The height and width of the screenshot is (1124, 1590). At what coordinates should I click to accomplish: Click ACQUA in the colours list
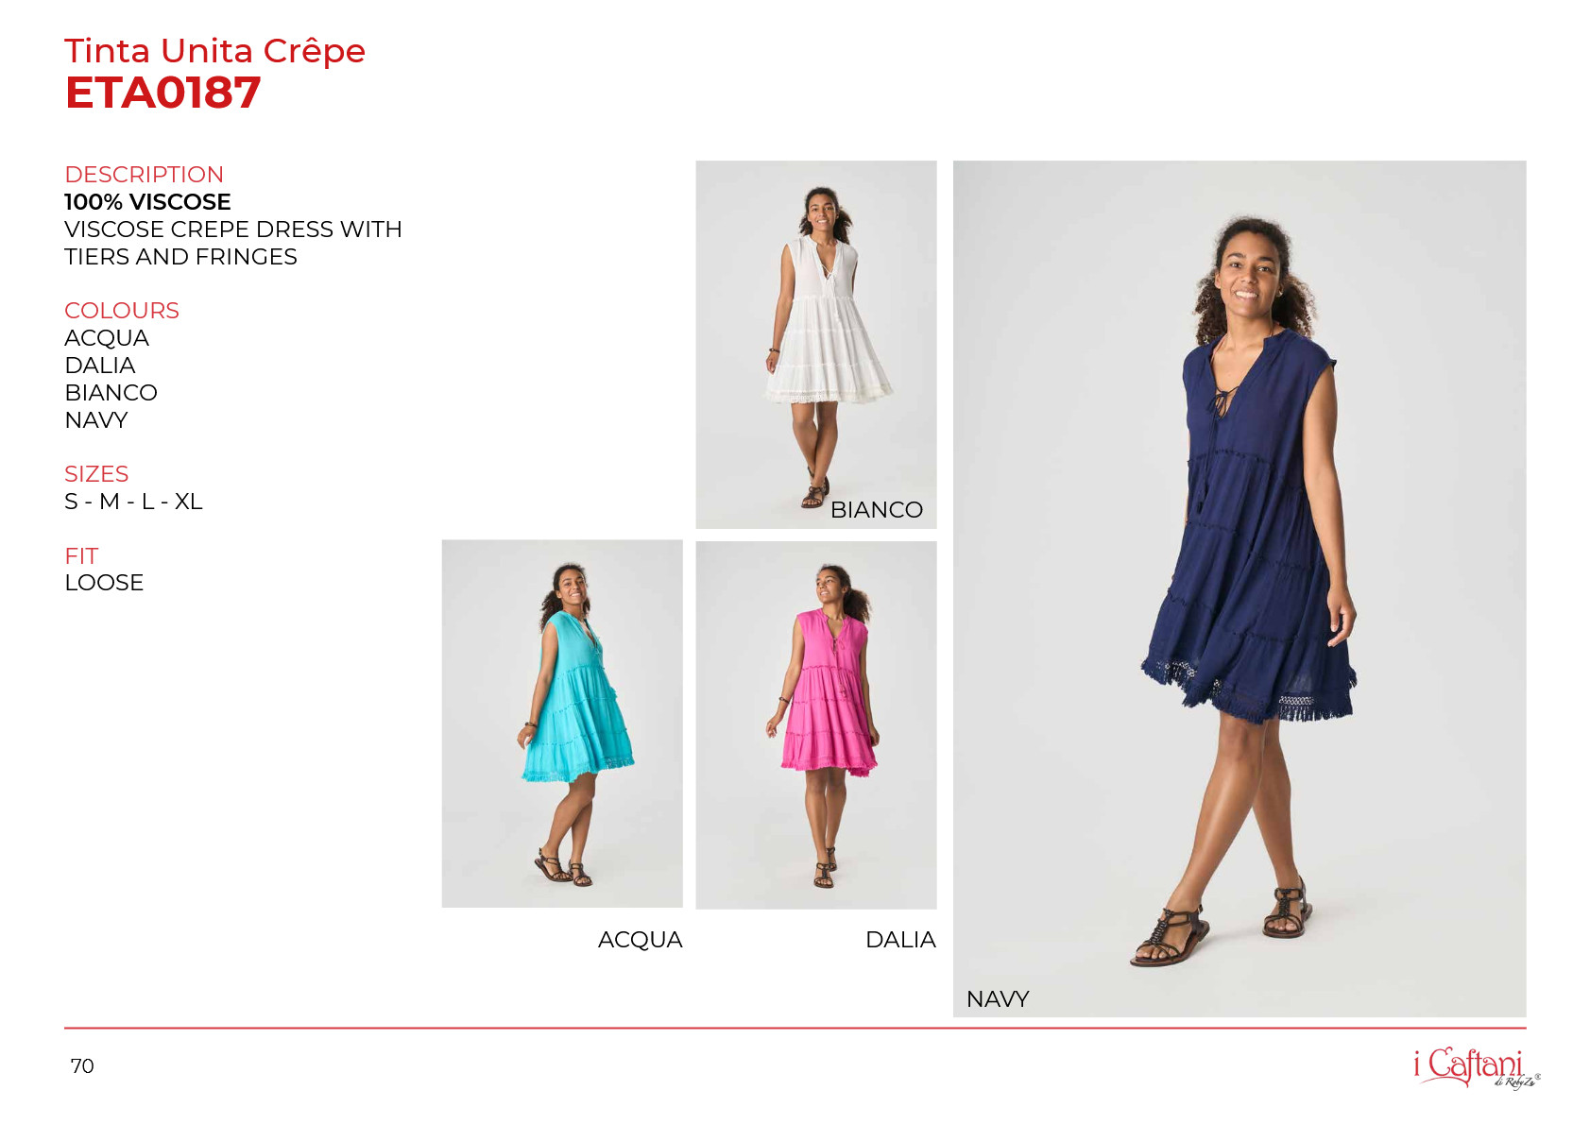click(107, 338)
